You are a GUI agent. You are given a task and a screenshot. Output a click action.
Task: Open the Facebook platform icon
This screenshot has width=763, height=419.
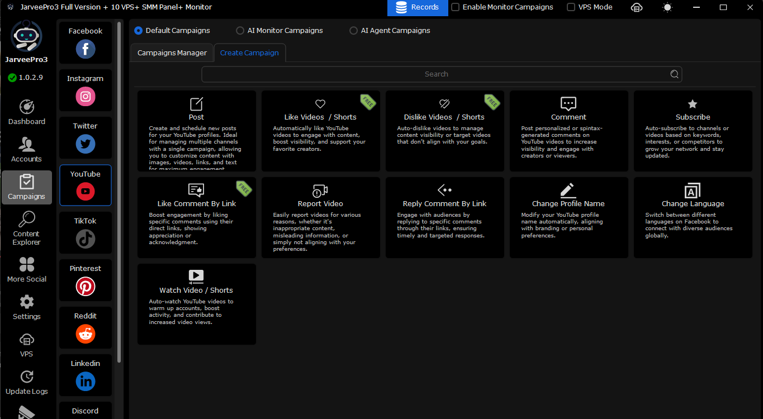86,49
